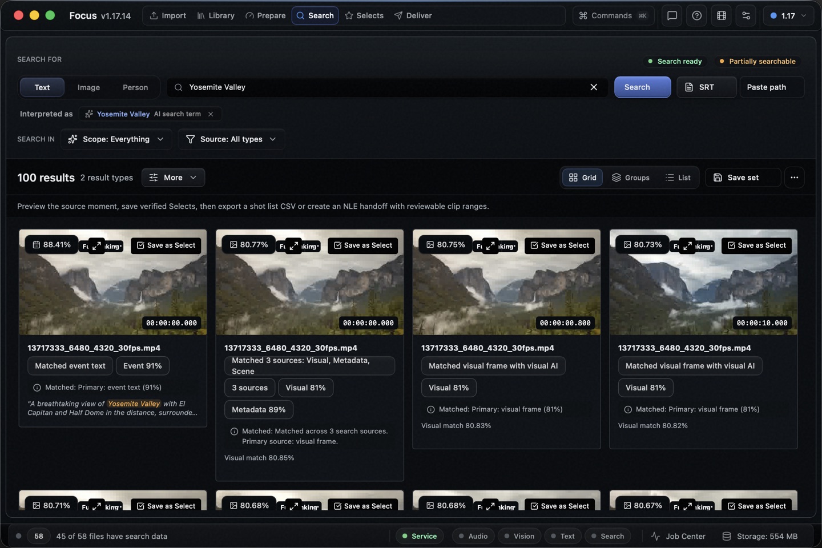This screenshot has height=548, width=822.
Task: Click the Save set button
Action: (743, 178)
